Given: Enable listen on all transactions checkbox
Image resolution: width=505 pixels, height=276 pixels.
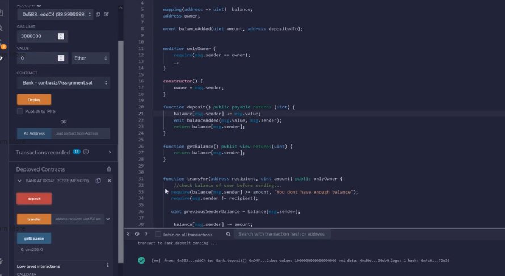Looking at the screenshot, I should point(158,234).
